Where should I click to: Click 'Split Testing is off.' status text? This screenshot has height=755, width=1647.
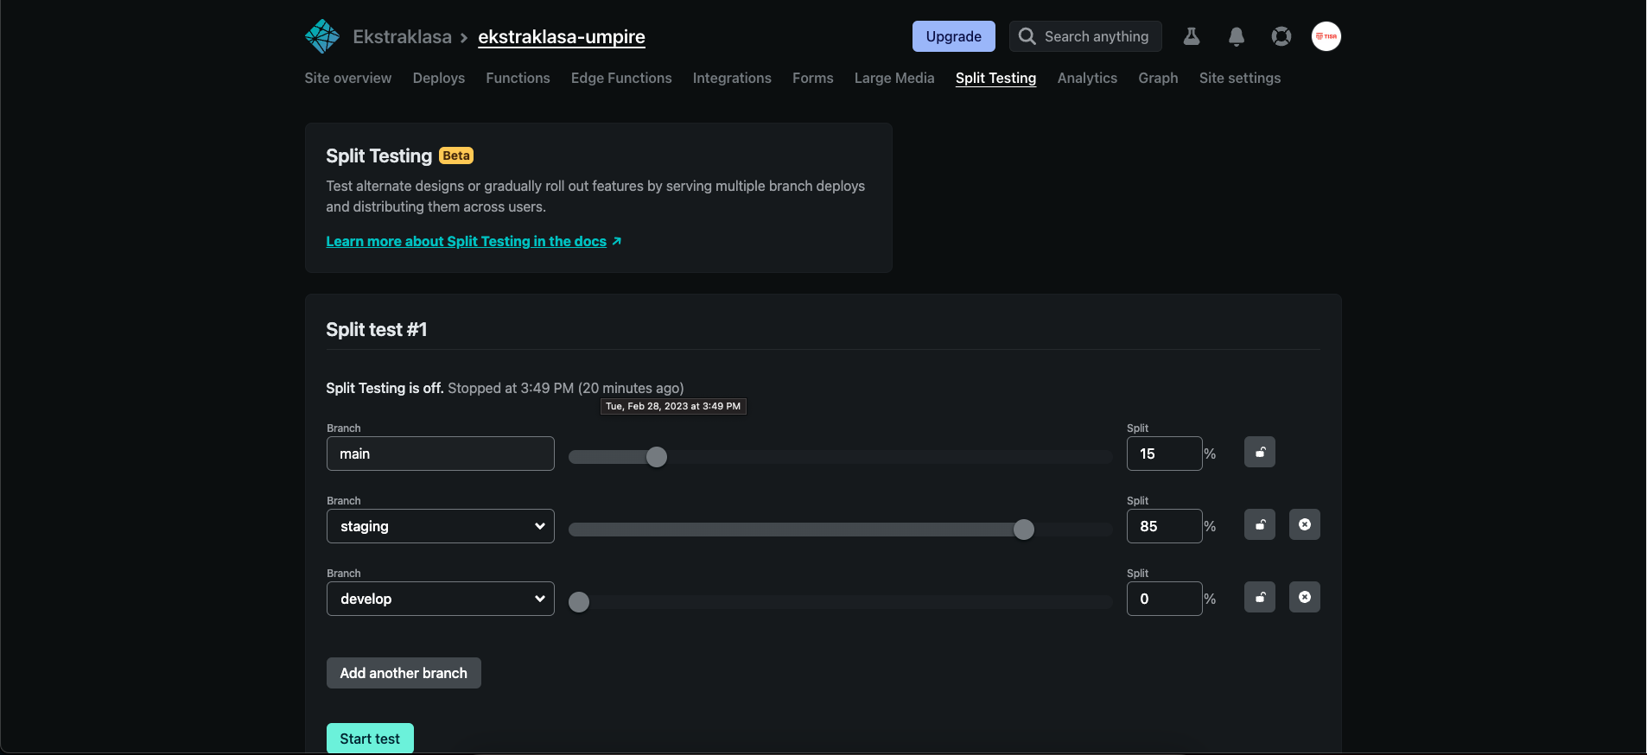pos(385,388)
